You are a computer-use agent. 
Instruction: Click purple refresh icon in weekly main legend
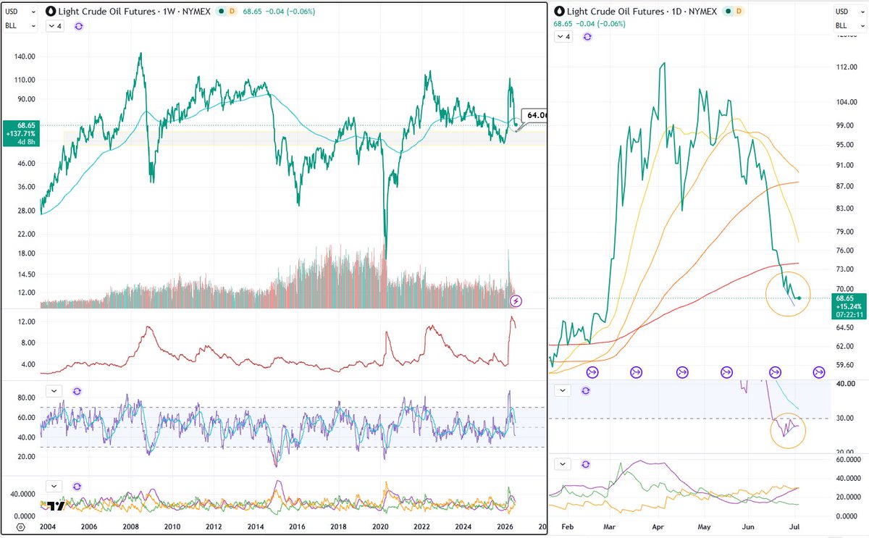pos(77,25)
